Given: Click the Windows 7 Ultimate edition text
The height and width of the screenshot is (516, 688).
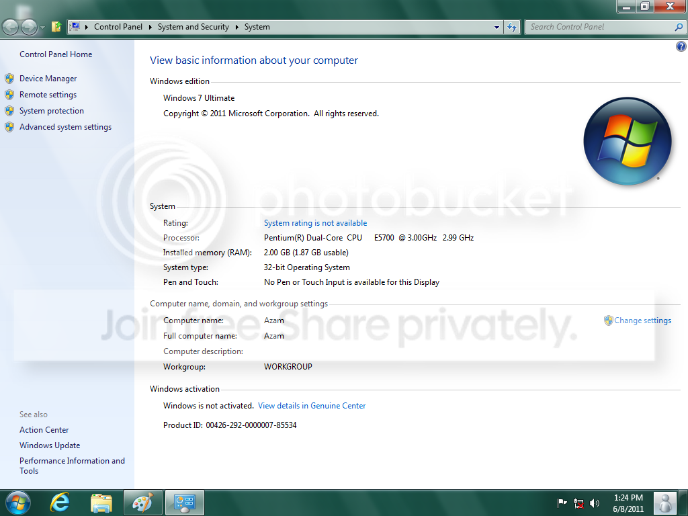Looking at the screenshot, I should coord(199,98).
